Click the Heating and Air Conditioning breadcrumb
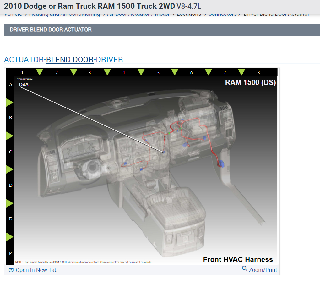This screenshot has height=288, width=320. 64,14
